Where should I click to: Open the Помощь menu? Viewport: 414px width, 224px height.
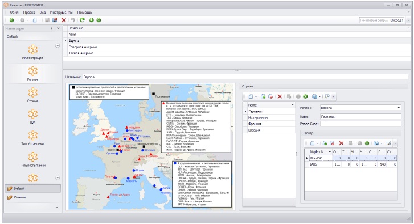point(84,12)
